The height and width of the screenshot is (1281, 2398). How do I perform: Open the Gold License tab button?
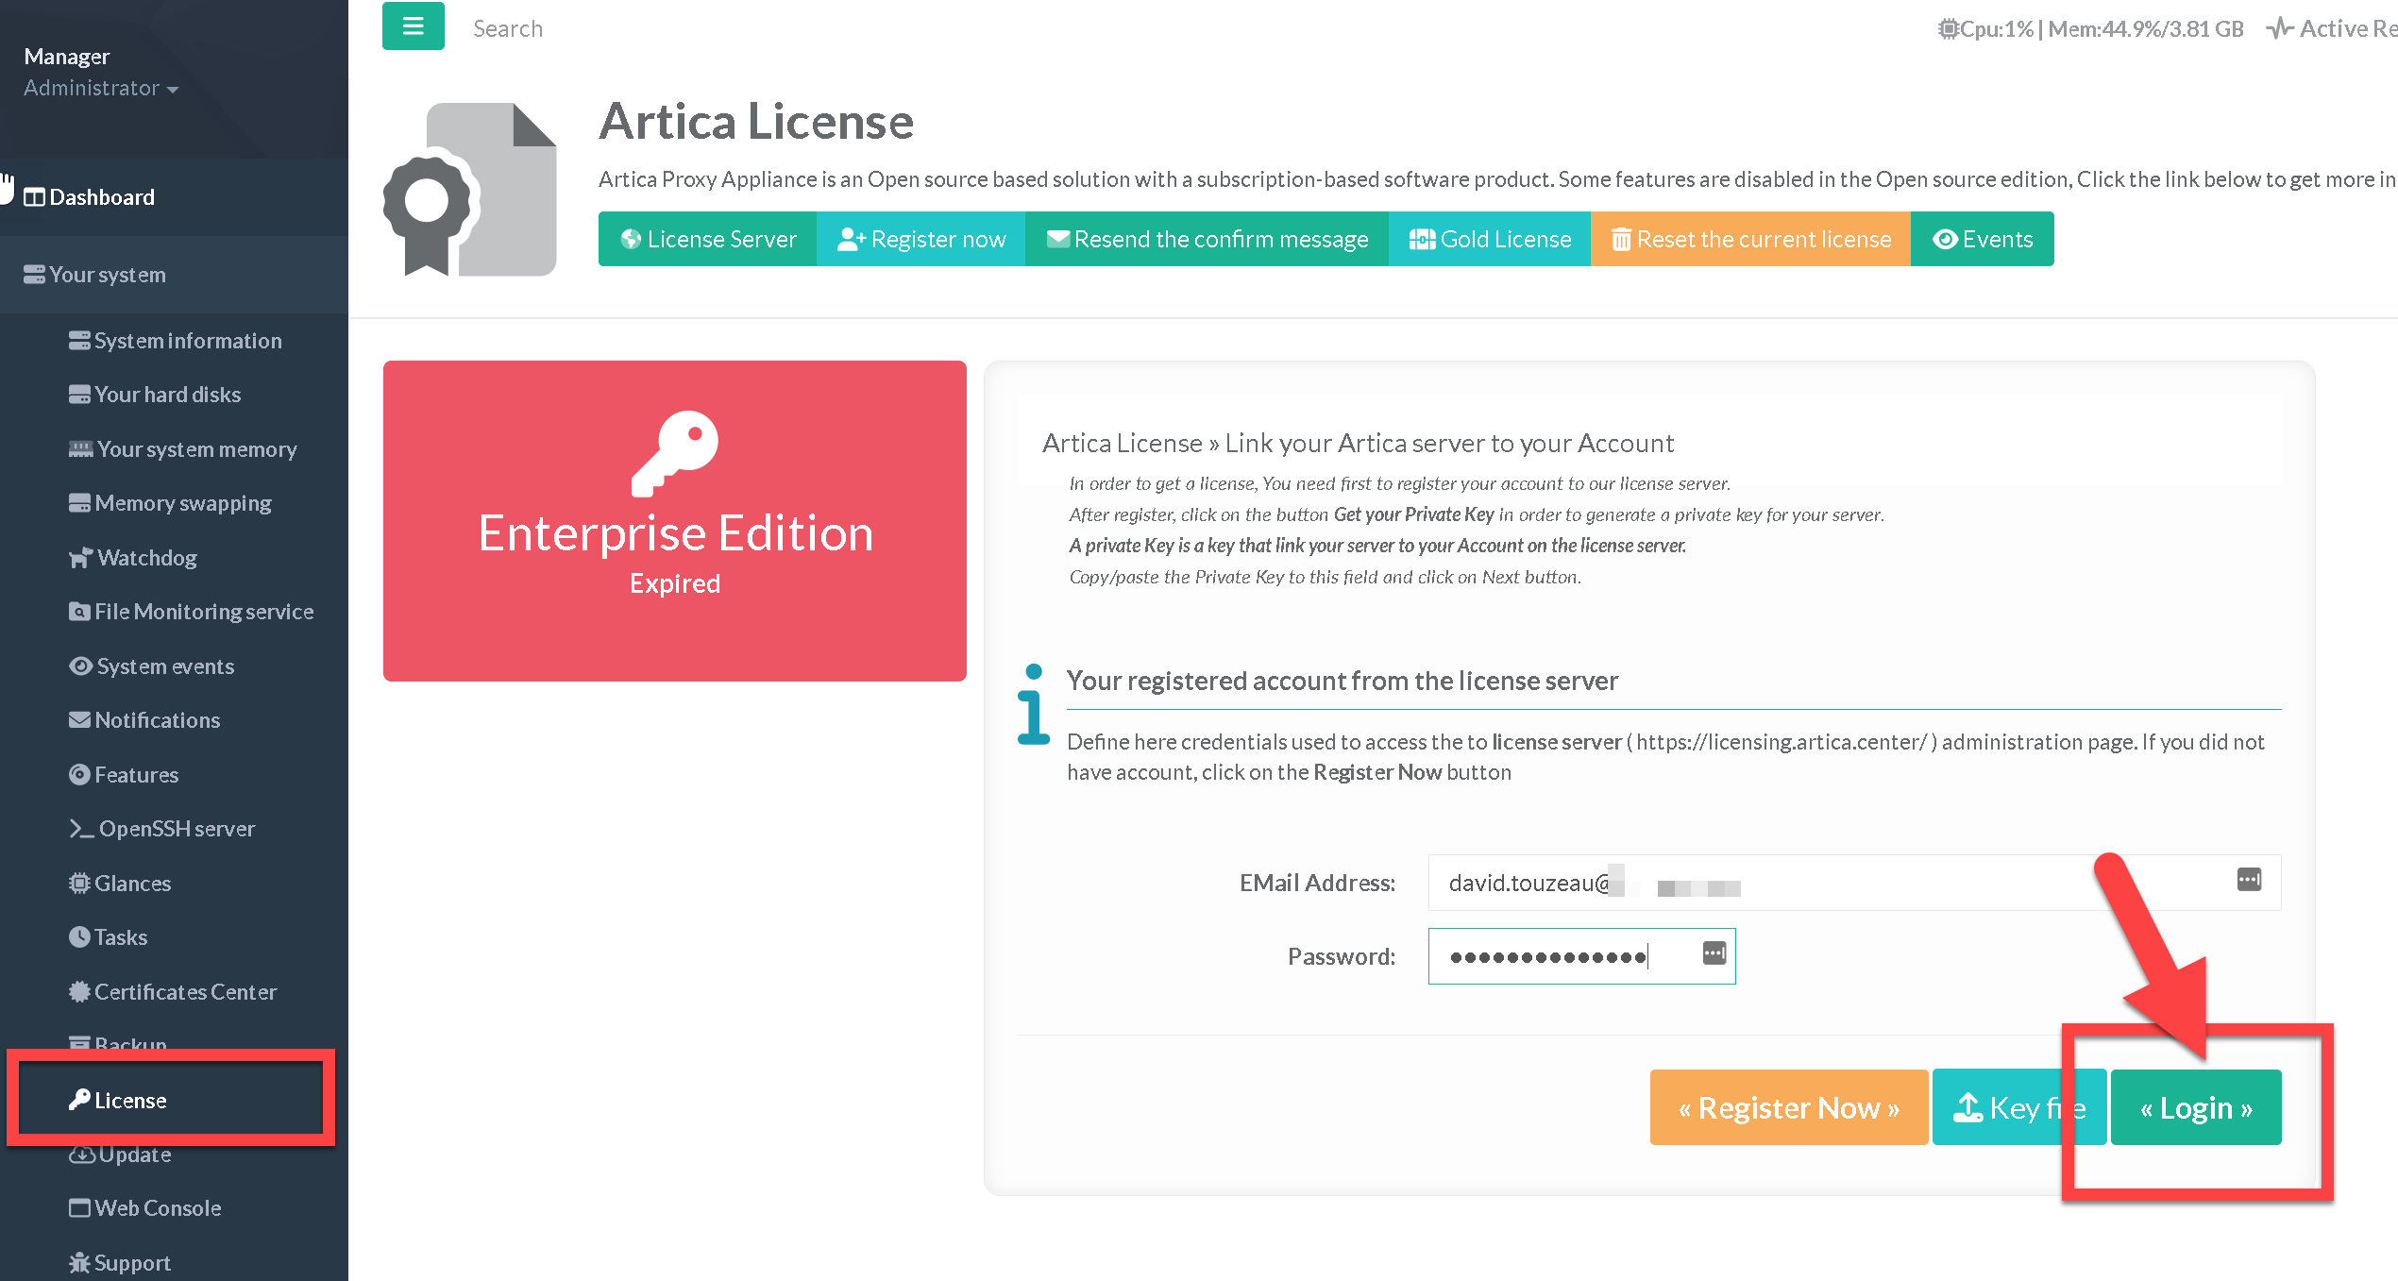1490,240
